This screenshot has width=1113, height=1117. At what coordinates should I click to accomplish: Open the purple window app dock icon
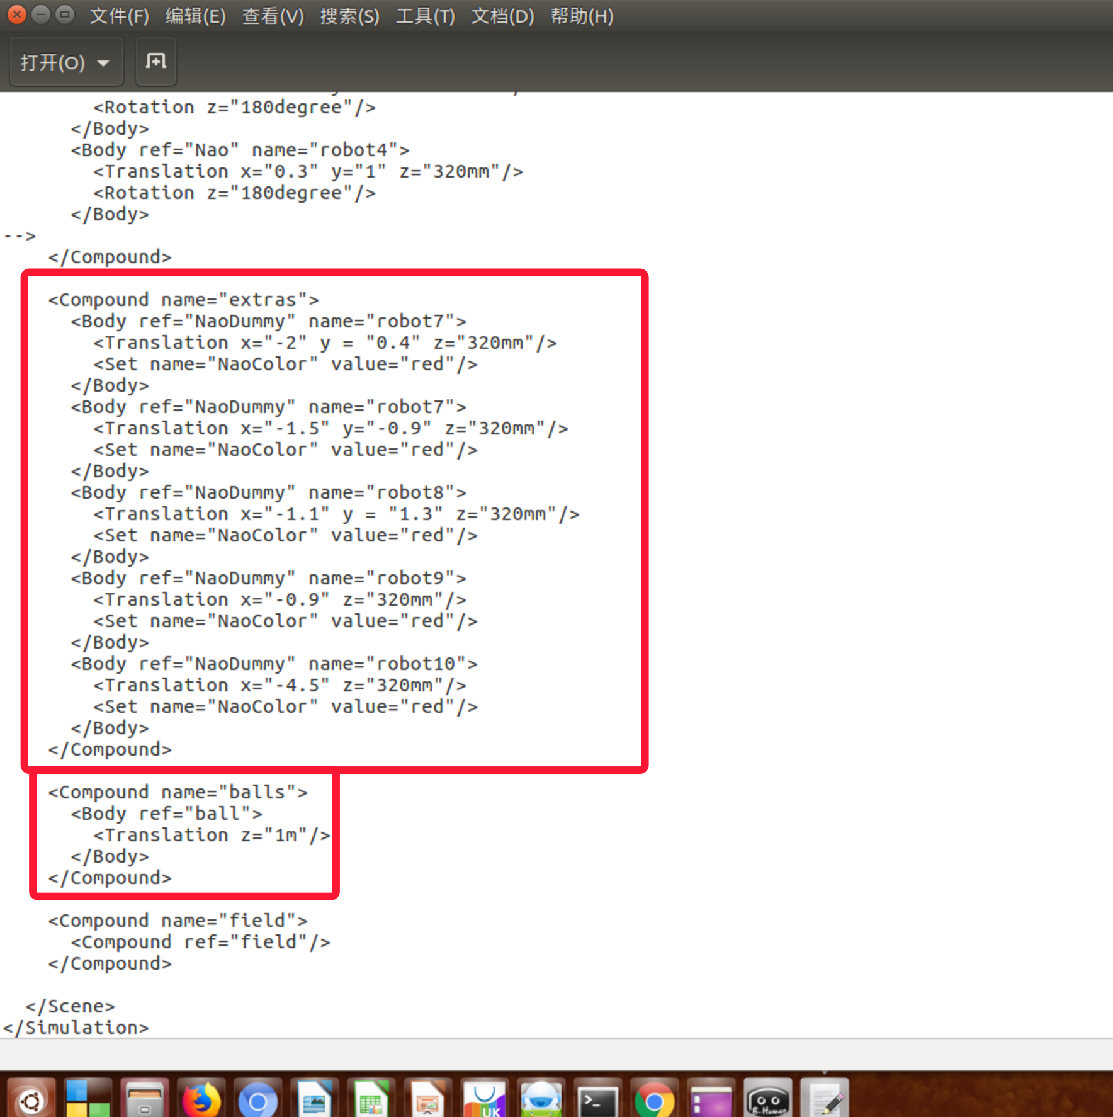pos(711,1099)
